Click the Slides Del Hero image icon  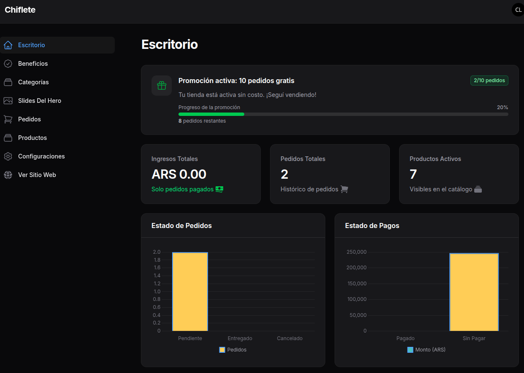8,101
